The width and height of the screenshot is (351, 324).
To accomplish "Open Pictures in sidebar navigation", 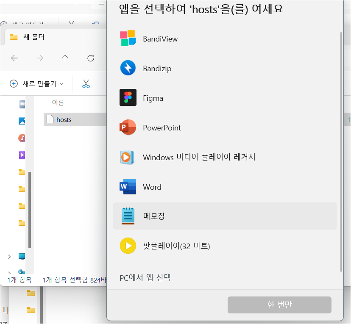I will 22,121.
